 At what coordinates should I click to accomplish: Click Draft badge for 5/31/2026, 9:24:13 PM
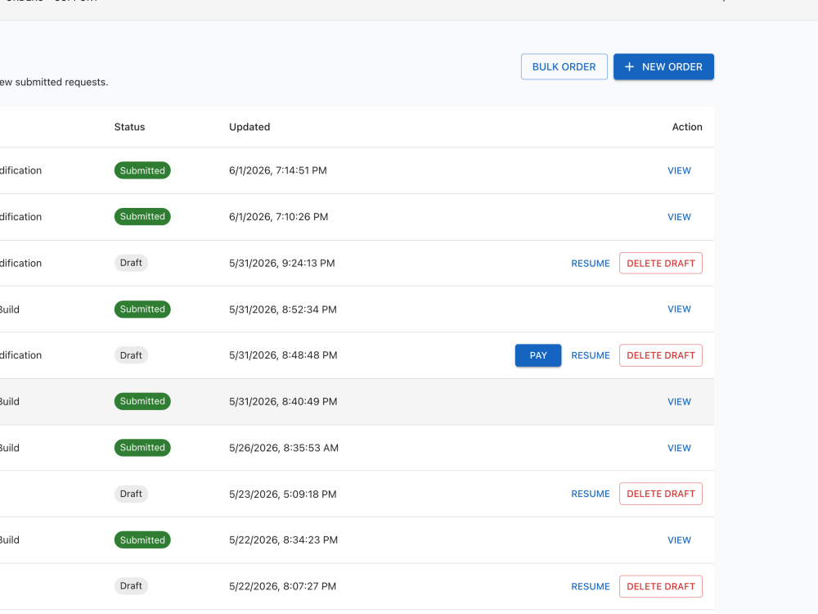131,263
